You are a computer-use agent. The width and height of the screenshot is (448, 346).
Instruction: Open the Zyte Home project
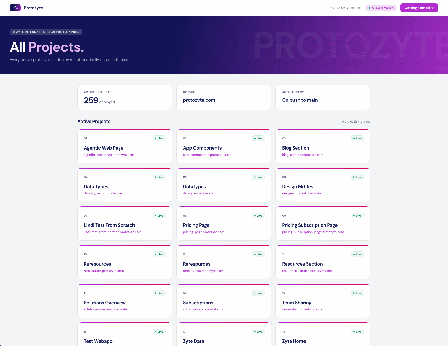point(323,334)
